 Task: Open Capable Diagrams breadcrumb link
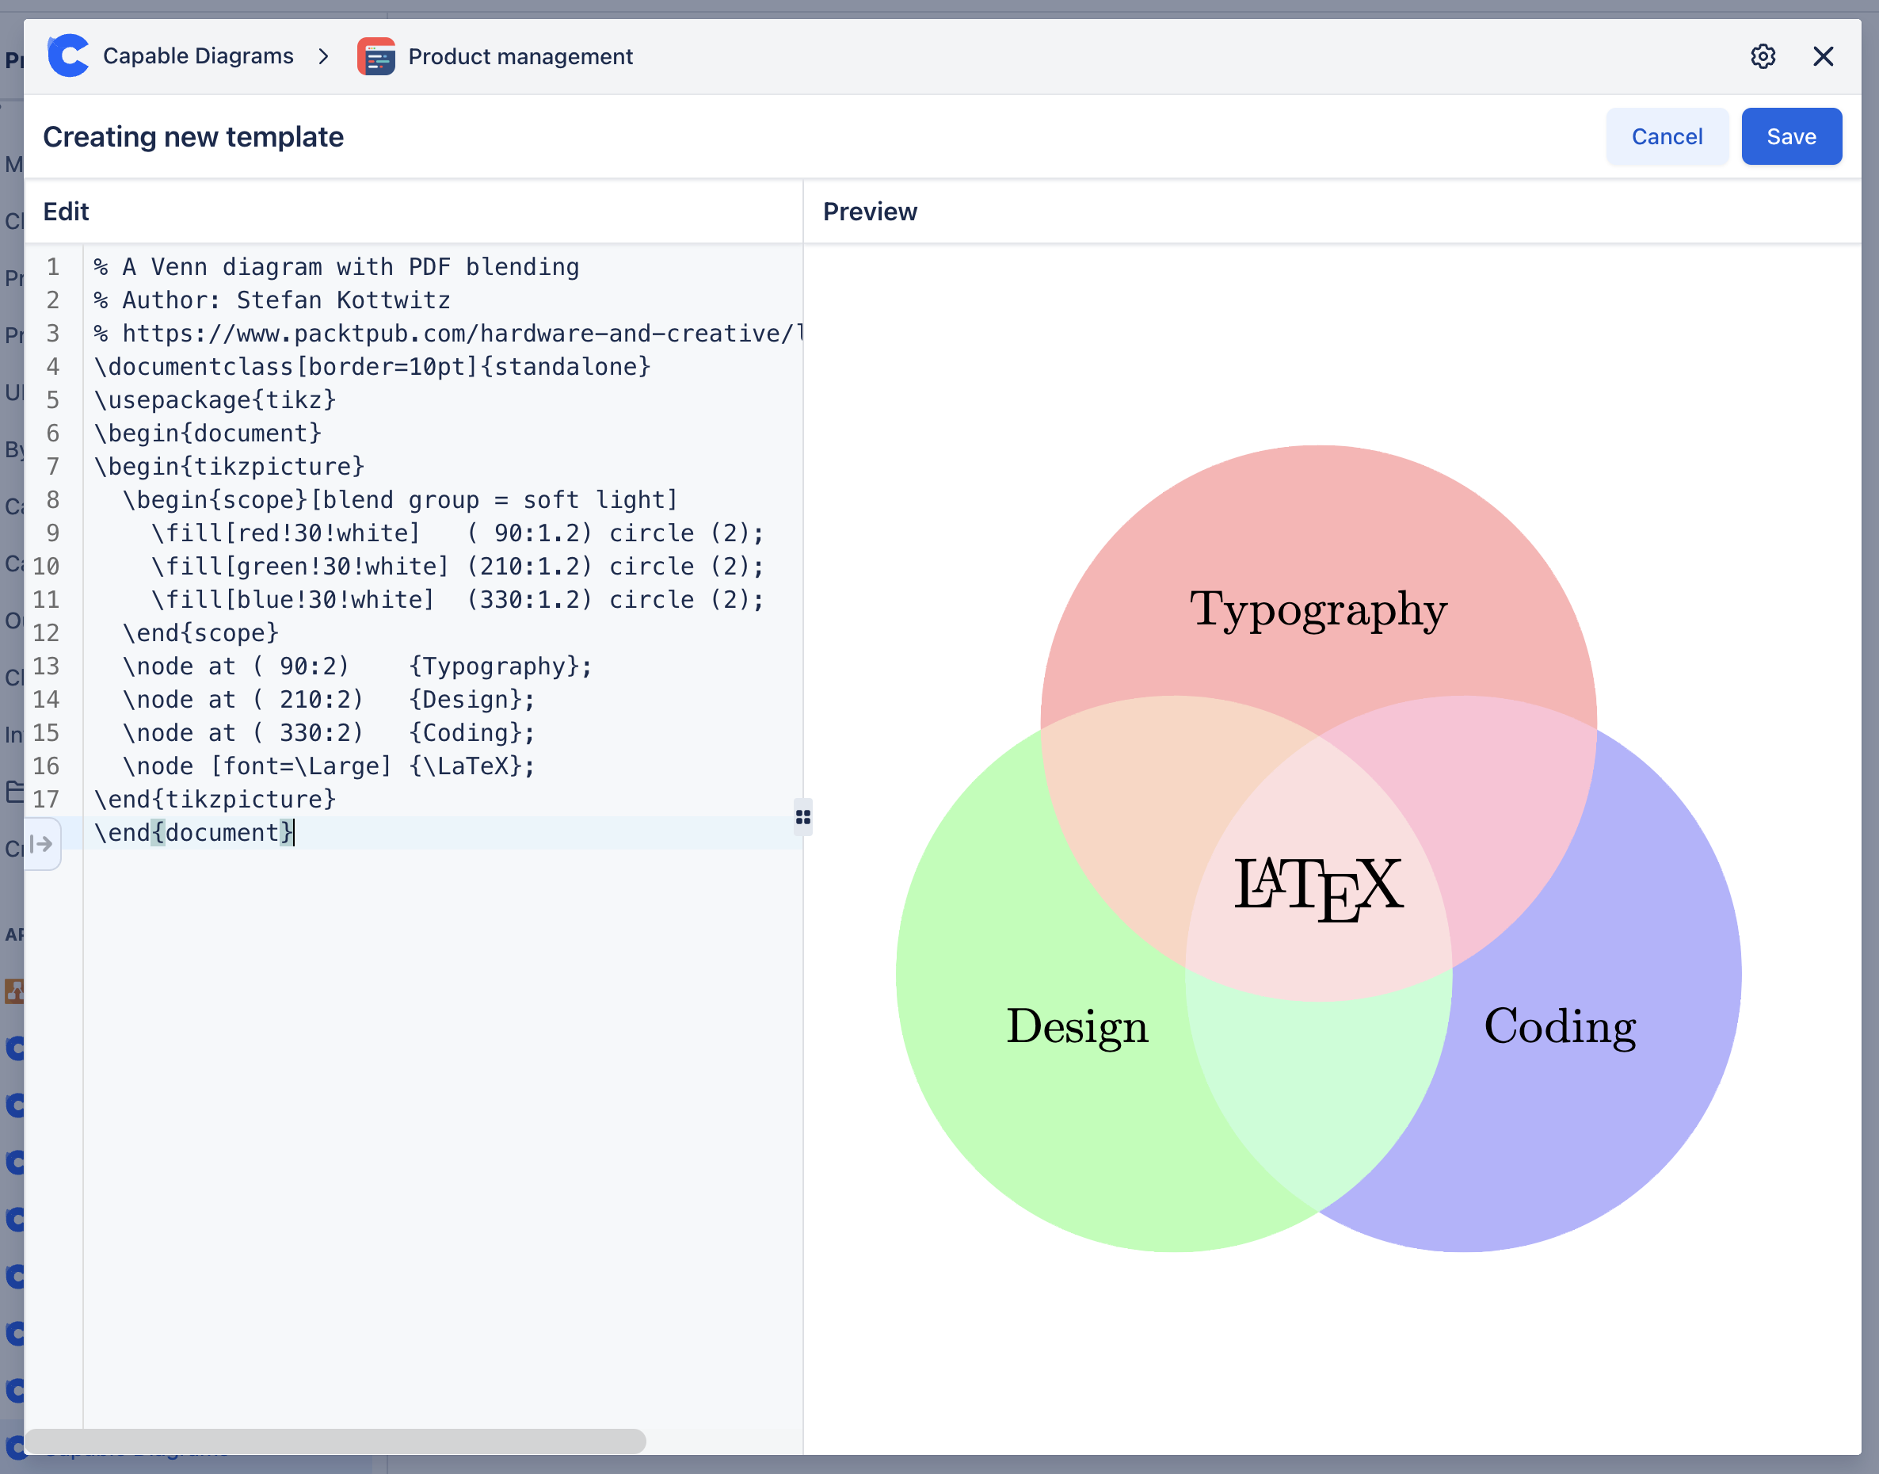coord(198,56)
